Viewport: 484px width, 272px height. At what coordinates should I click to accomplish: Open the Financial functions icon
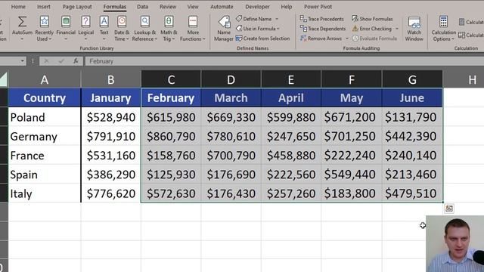[66, 22]
